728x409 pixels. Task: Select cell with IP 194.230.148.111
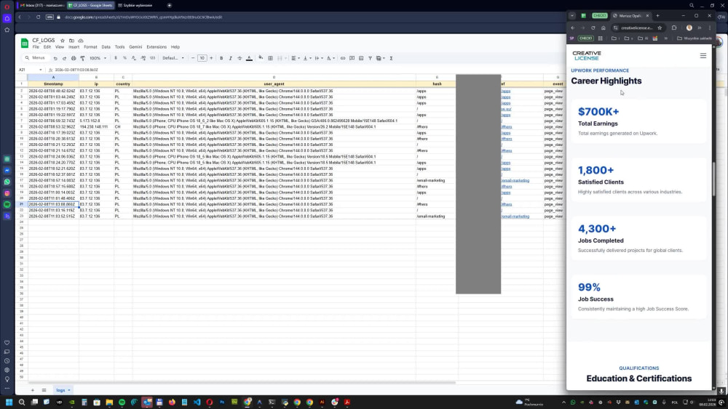[x=96, y=127]
